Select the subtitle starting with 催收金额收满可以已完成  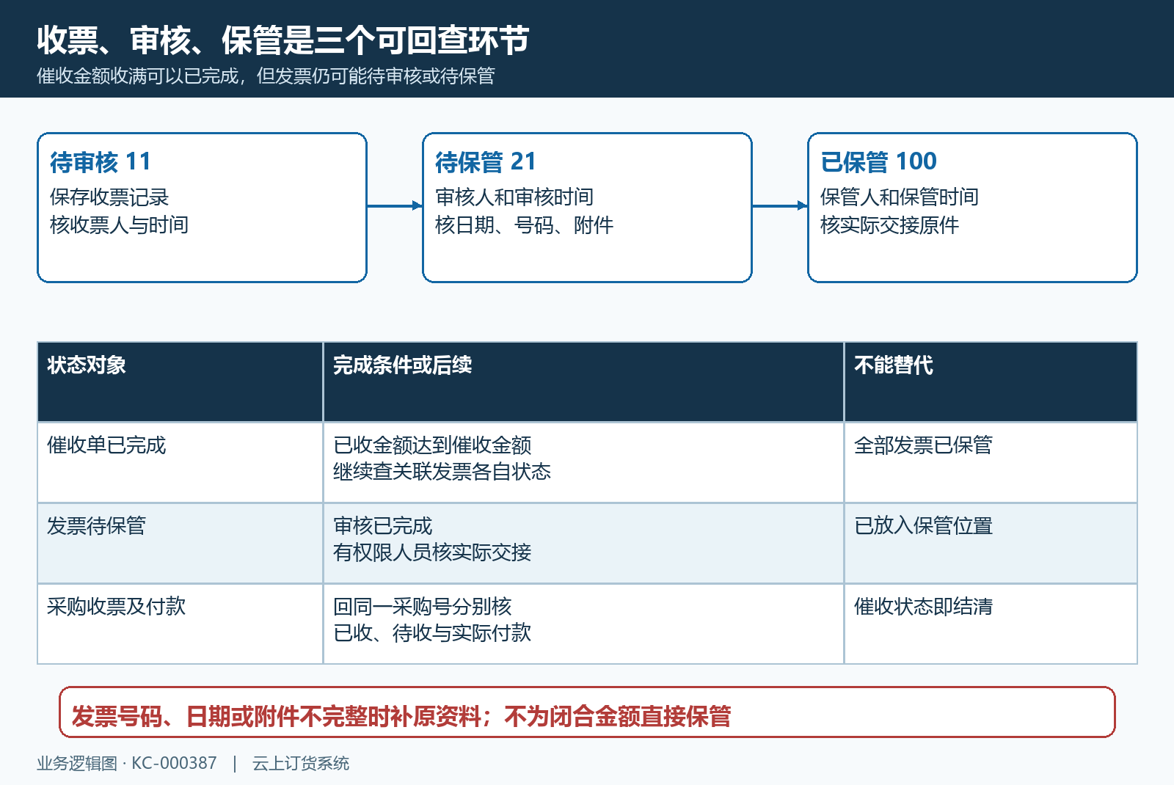pos(266,76)
